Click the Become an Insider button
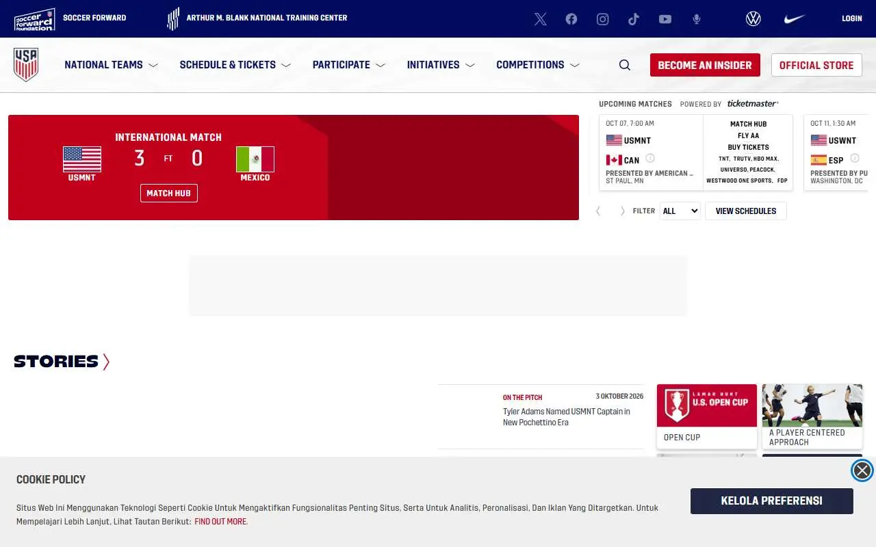The width and height of the screenshot is (876, 547). pyautogui.click(x=705, y=65)
